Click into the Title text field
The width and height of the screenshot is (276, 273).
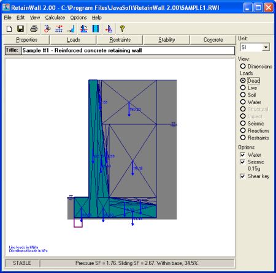click(128, 51)
